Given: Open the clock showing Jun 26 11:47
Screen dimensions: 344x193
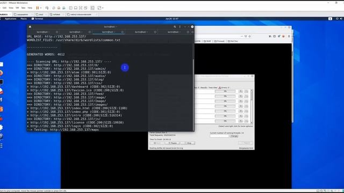Looking at the screenshot, I should [x=172, y=19].
